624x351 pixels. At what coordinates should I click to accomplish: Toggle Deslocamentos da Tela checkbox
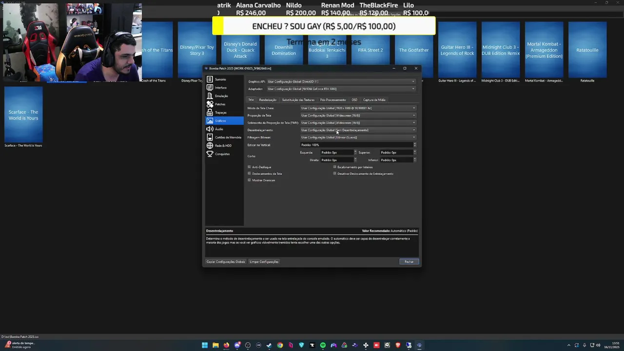point(249,173)
